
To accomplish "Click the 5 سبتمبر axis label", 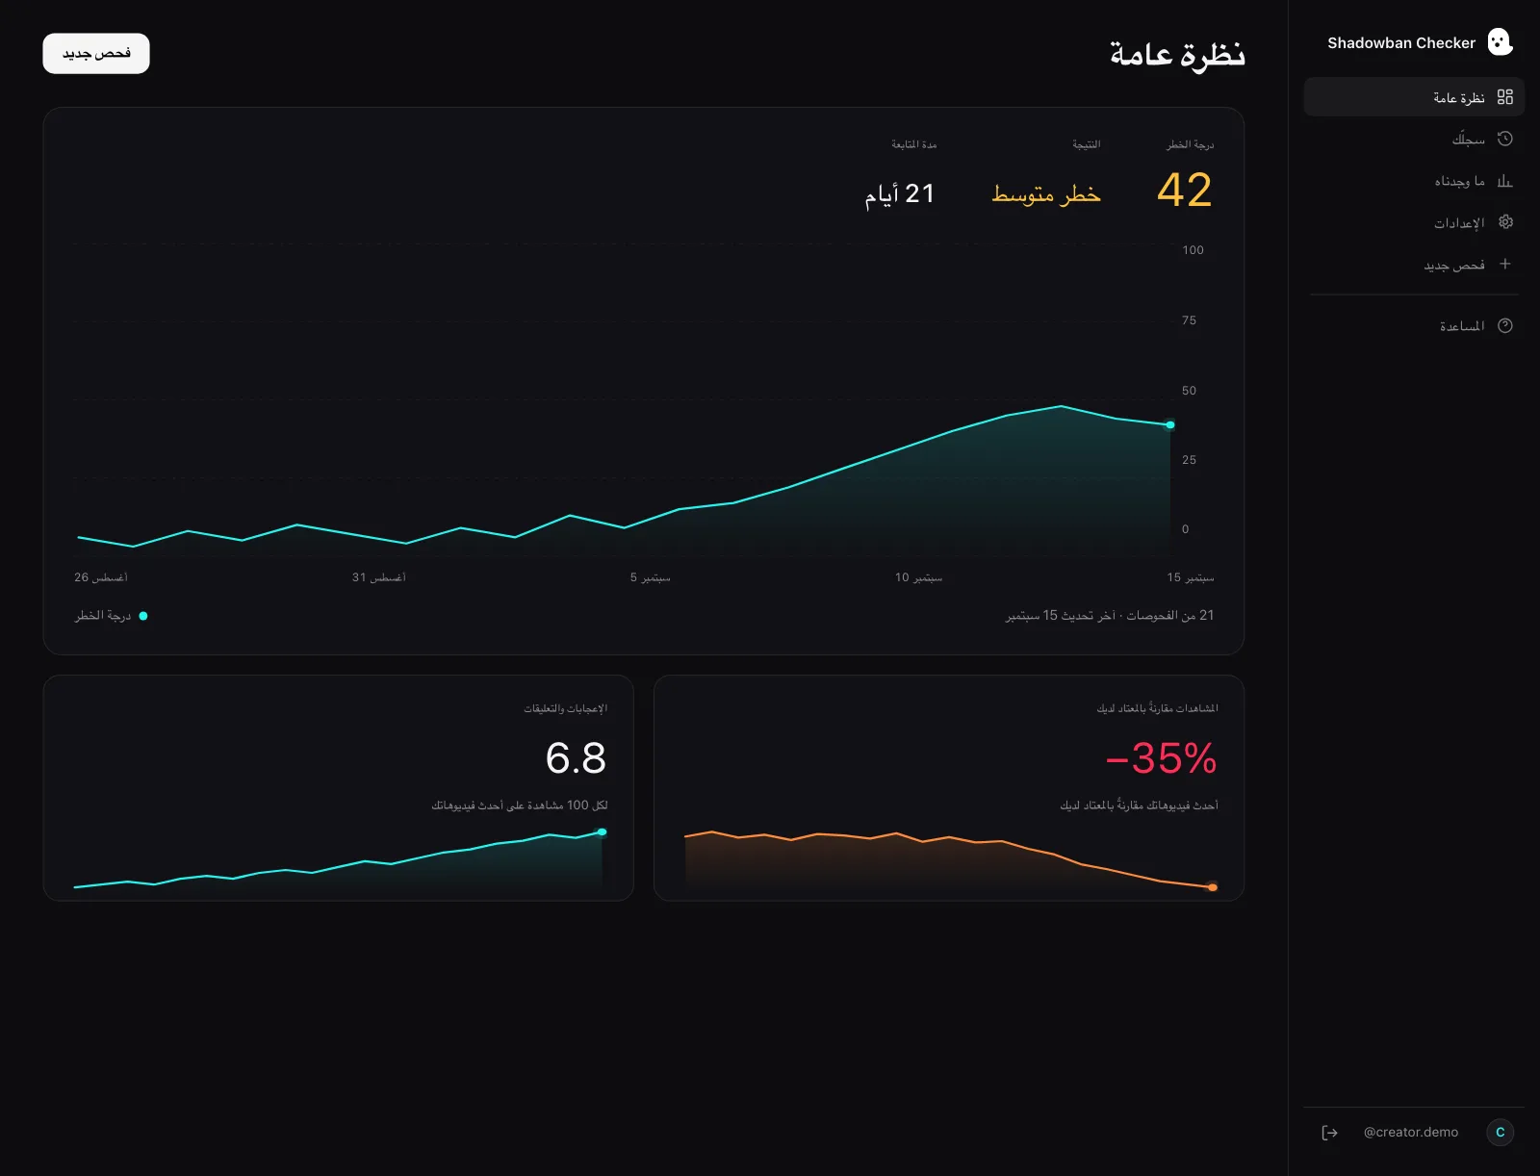I will click(651, 577).
